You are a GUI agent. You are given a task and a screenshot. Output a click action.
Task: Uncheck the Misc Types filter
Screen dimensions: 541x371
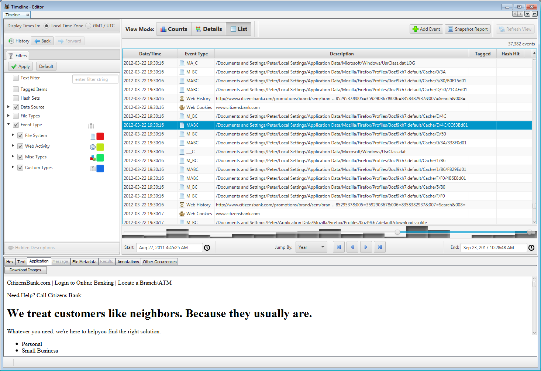[x=20, y=157]
